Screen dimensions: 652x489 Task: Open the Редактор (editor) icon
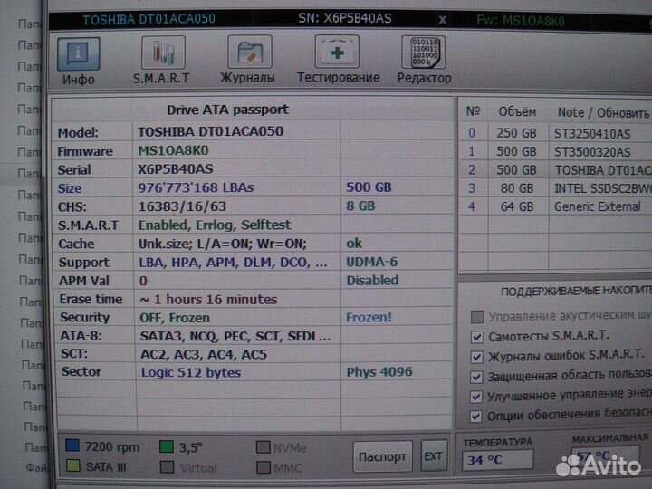click(423, 52)
